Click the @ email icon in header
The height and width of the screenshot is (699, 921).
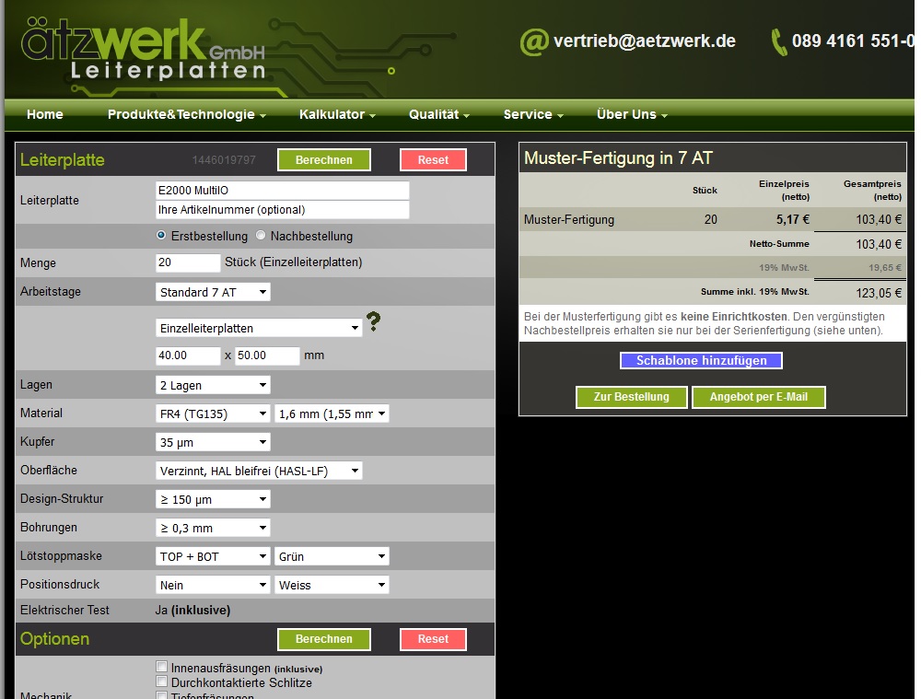533,41
